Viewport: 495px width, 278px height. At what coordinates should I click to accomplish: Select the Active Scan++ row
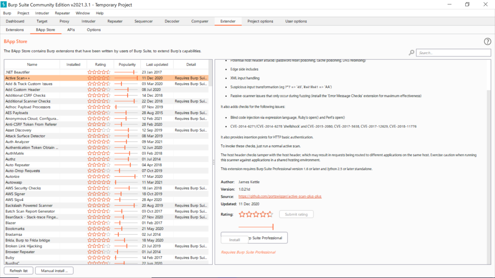coord(106,78)
